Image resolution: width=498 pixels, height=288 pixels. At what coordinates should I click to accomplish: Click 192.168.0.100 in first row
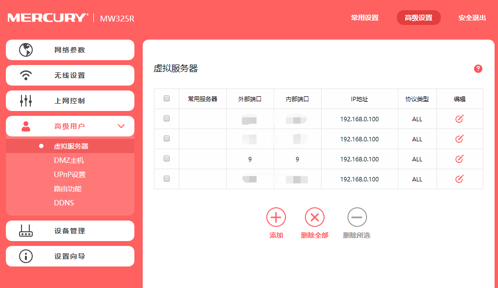[x=360, y=119]
